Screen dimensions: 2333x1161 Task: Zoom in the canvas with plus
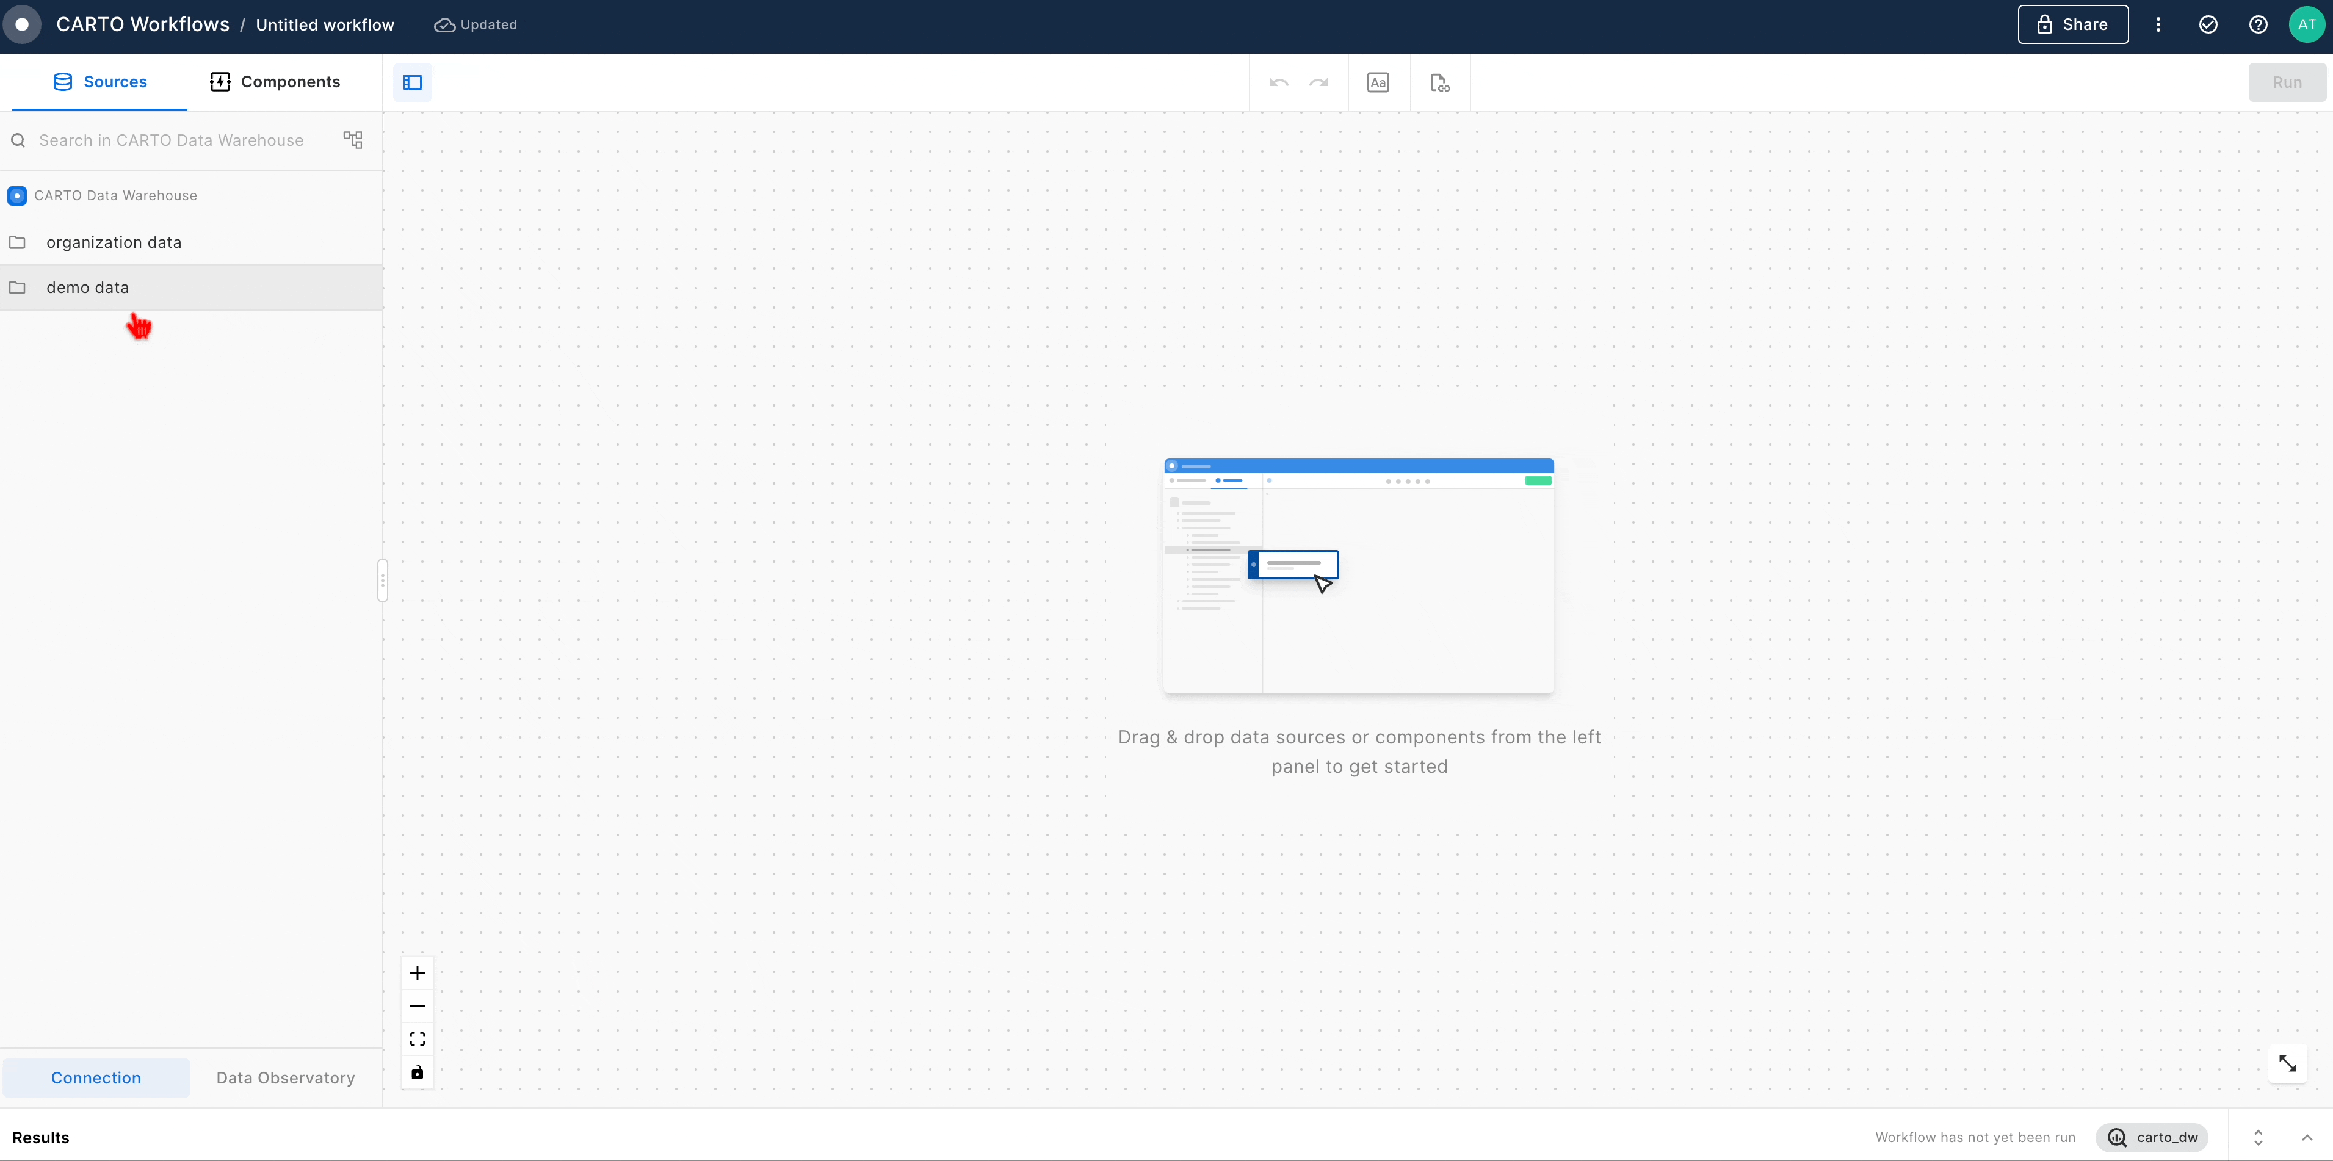[x=418, y=974]
